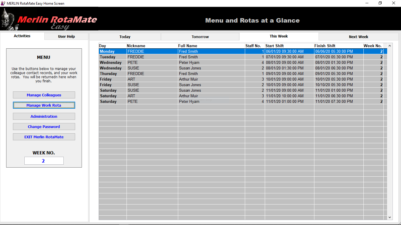Click the scroll up arrow of the rota table

pyautogui.click(x=390, y=46)
